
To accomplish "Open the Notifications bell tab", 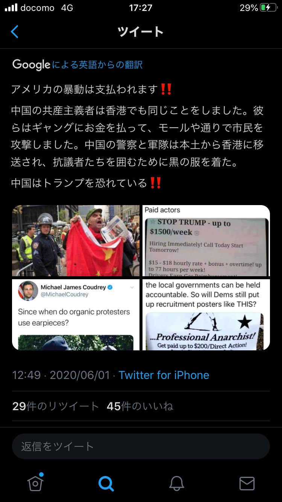I will (x=176, y=483).
